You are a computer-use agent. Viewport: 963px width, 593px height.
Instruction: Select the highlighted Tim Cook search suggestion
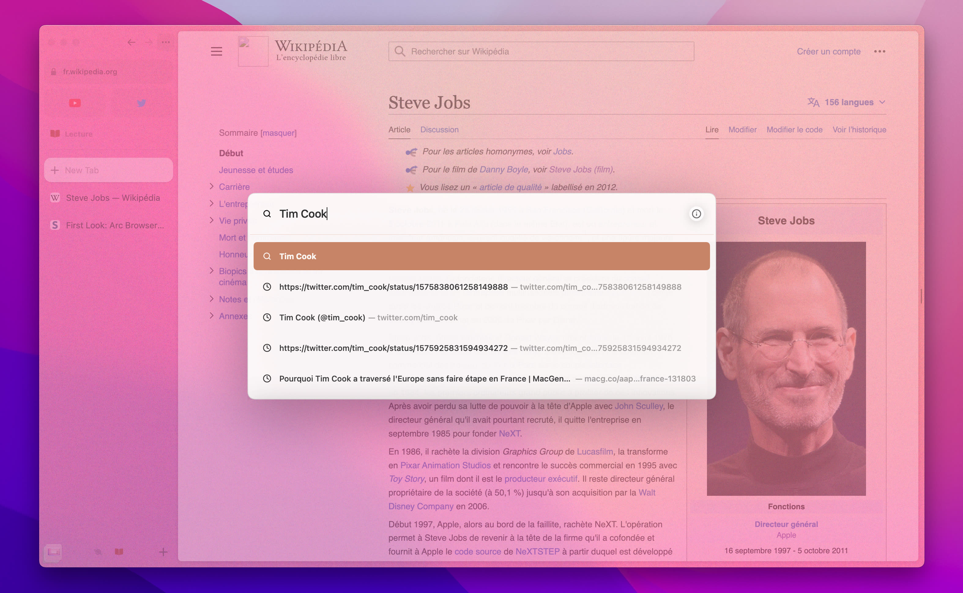pos(481,256)
